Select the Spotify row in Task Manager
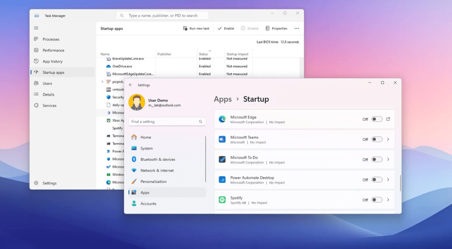Screen dimensions: 452x249 pos(110,128)
